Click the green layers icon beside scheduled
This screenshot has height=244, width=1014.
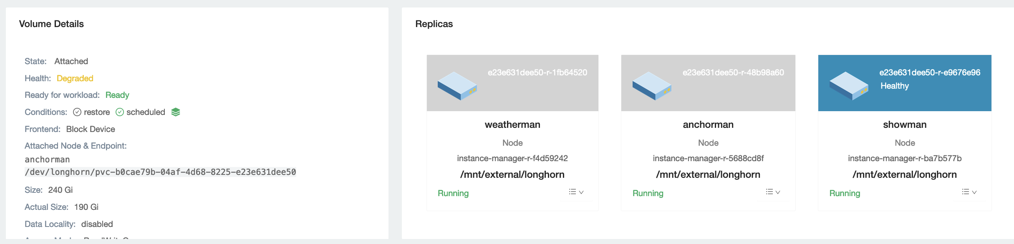click(x=176, y=112)
